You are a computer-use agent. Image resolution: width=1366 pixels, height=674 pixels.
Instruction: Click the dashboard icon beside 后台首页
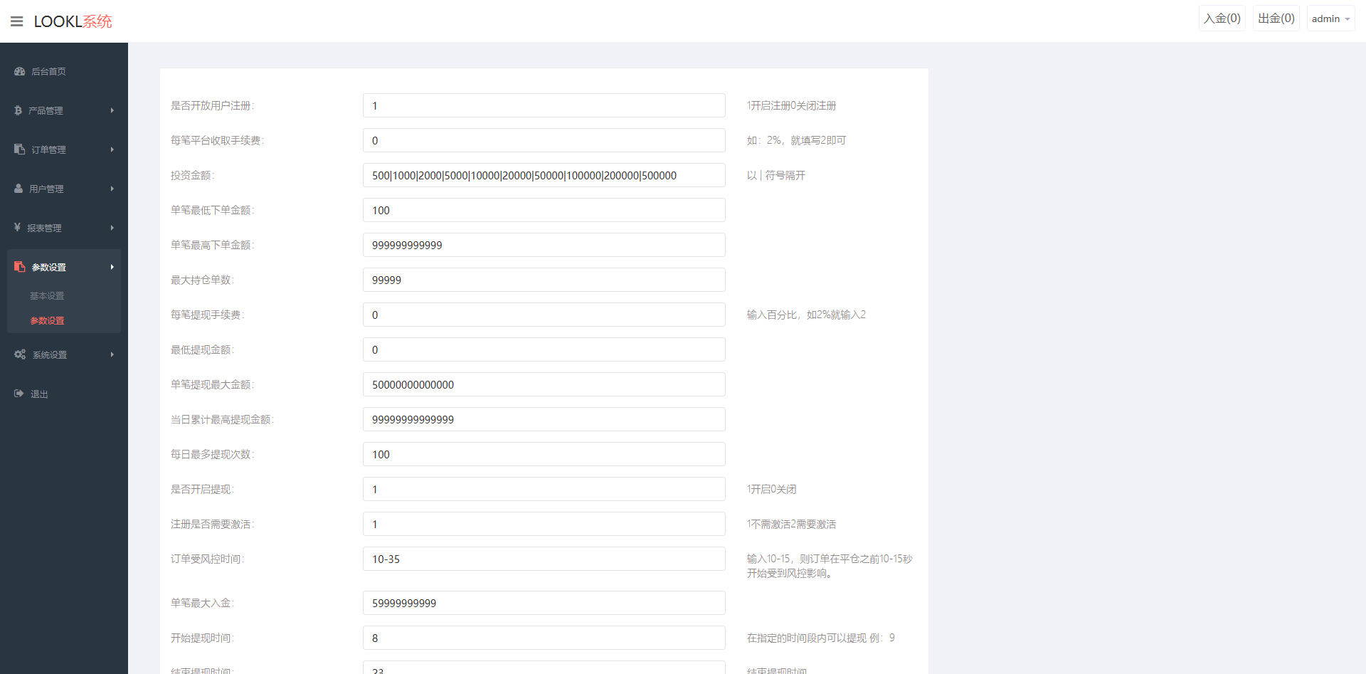pos(19,71)
